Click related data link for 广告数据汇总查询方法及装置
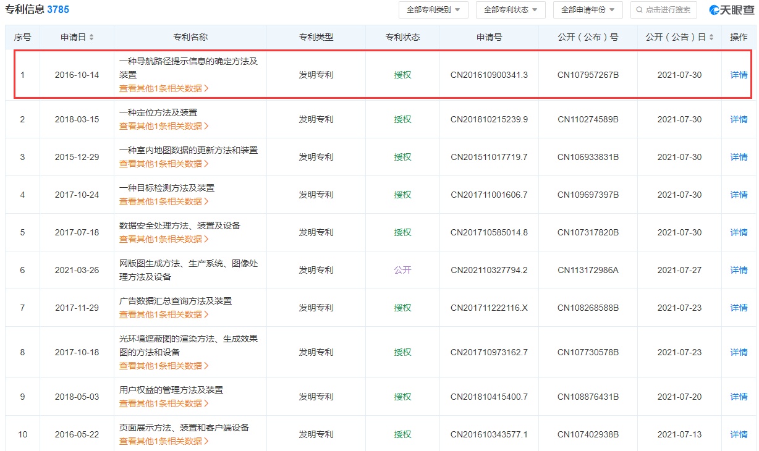Image resolution: width=759 pixels, height=451 pixels. [x=164, y=314]
